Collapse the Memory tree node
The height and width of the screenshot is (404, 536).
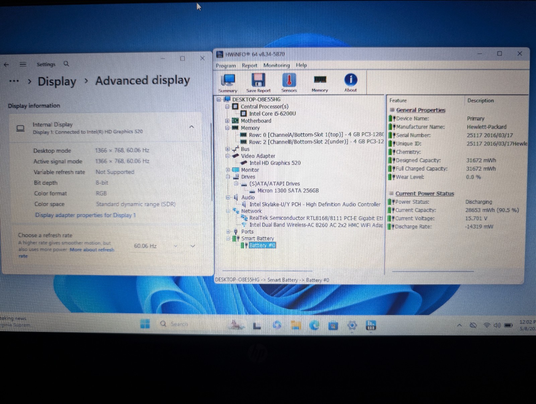click(x=227, y=128)
